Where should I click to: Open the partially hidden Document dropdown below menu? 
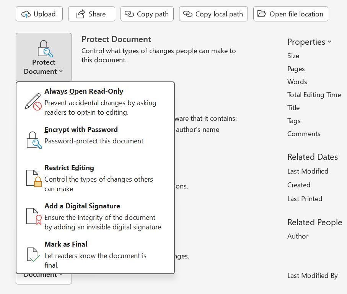(44, 278)
